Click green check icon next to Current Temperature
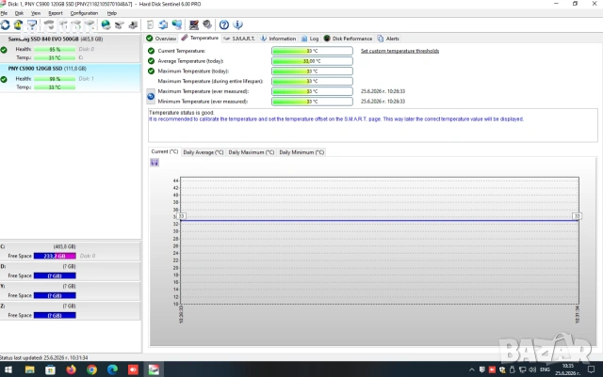 151,51
